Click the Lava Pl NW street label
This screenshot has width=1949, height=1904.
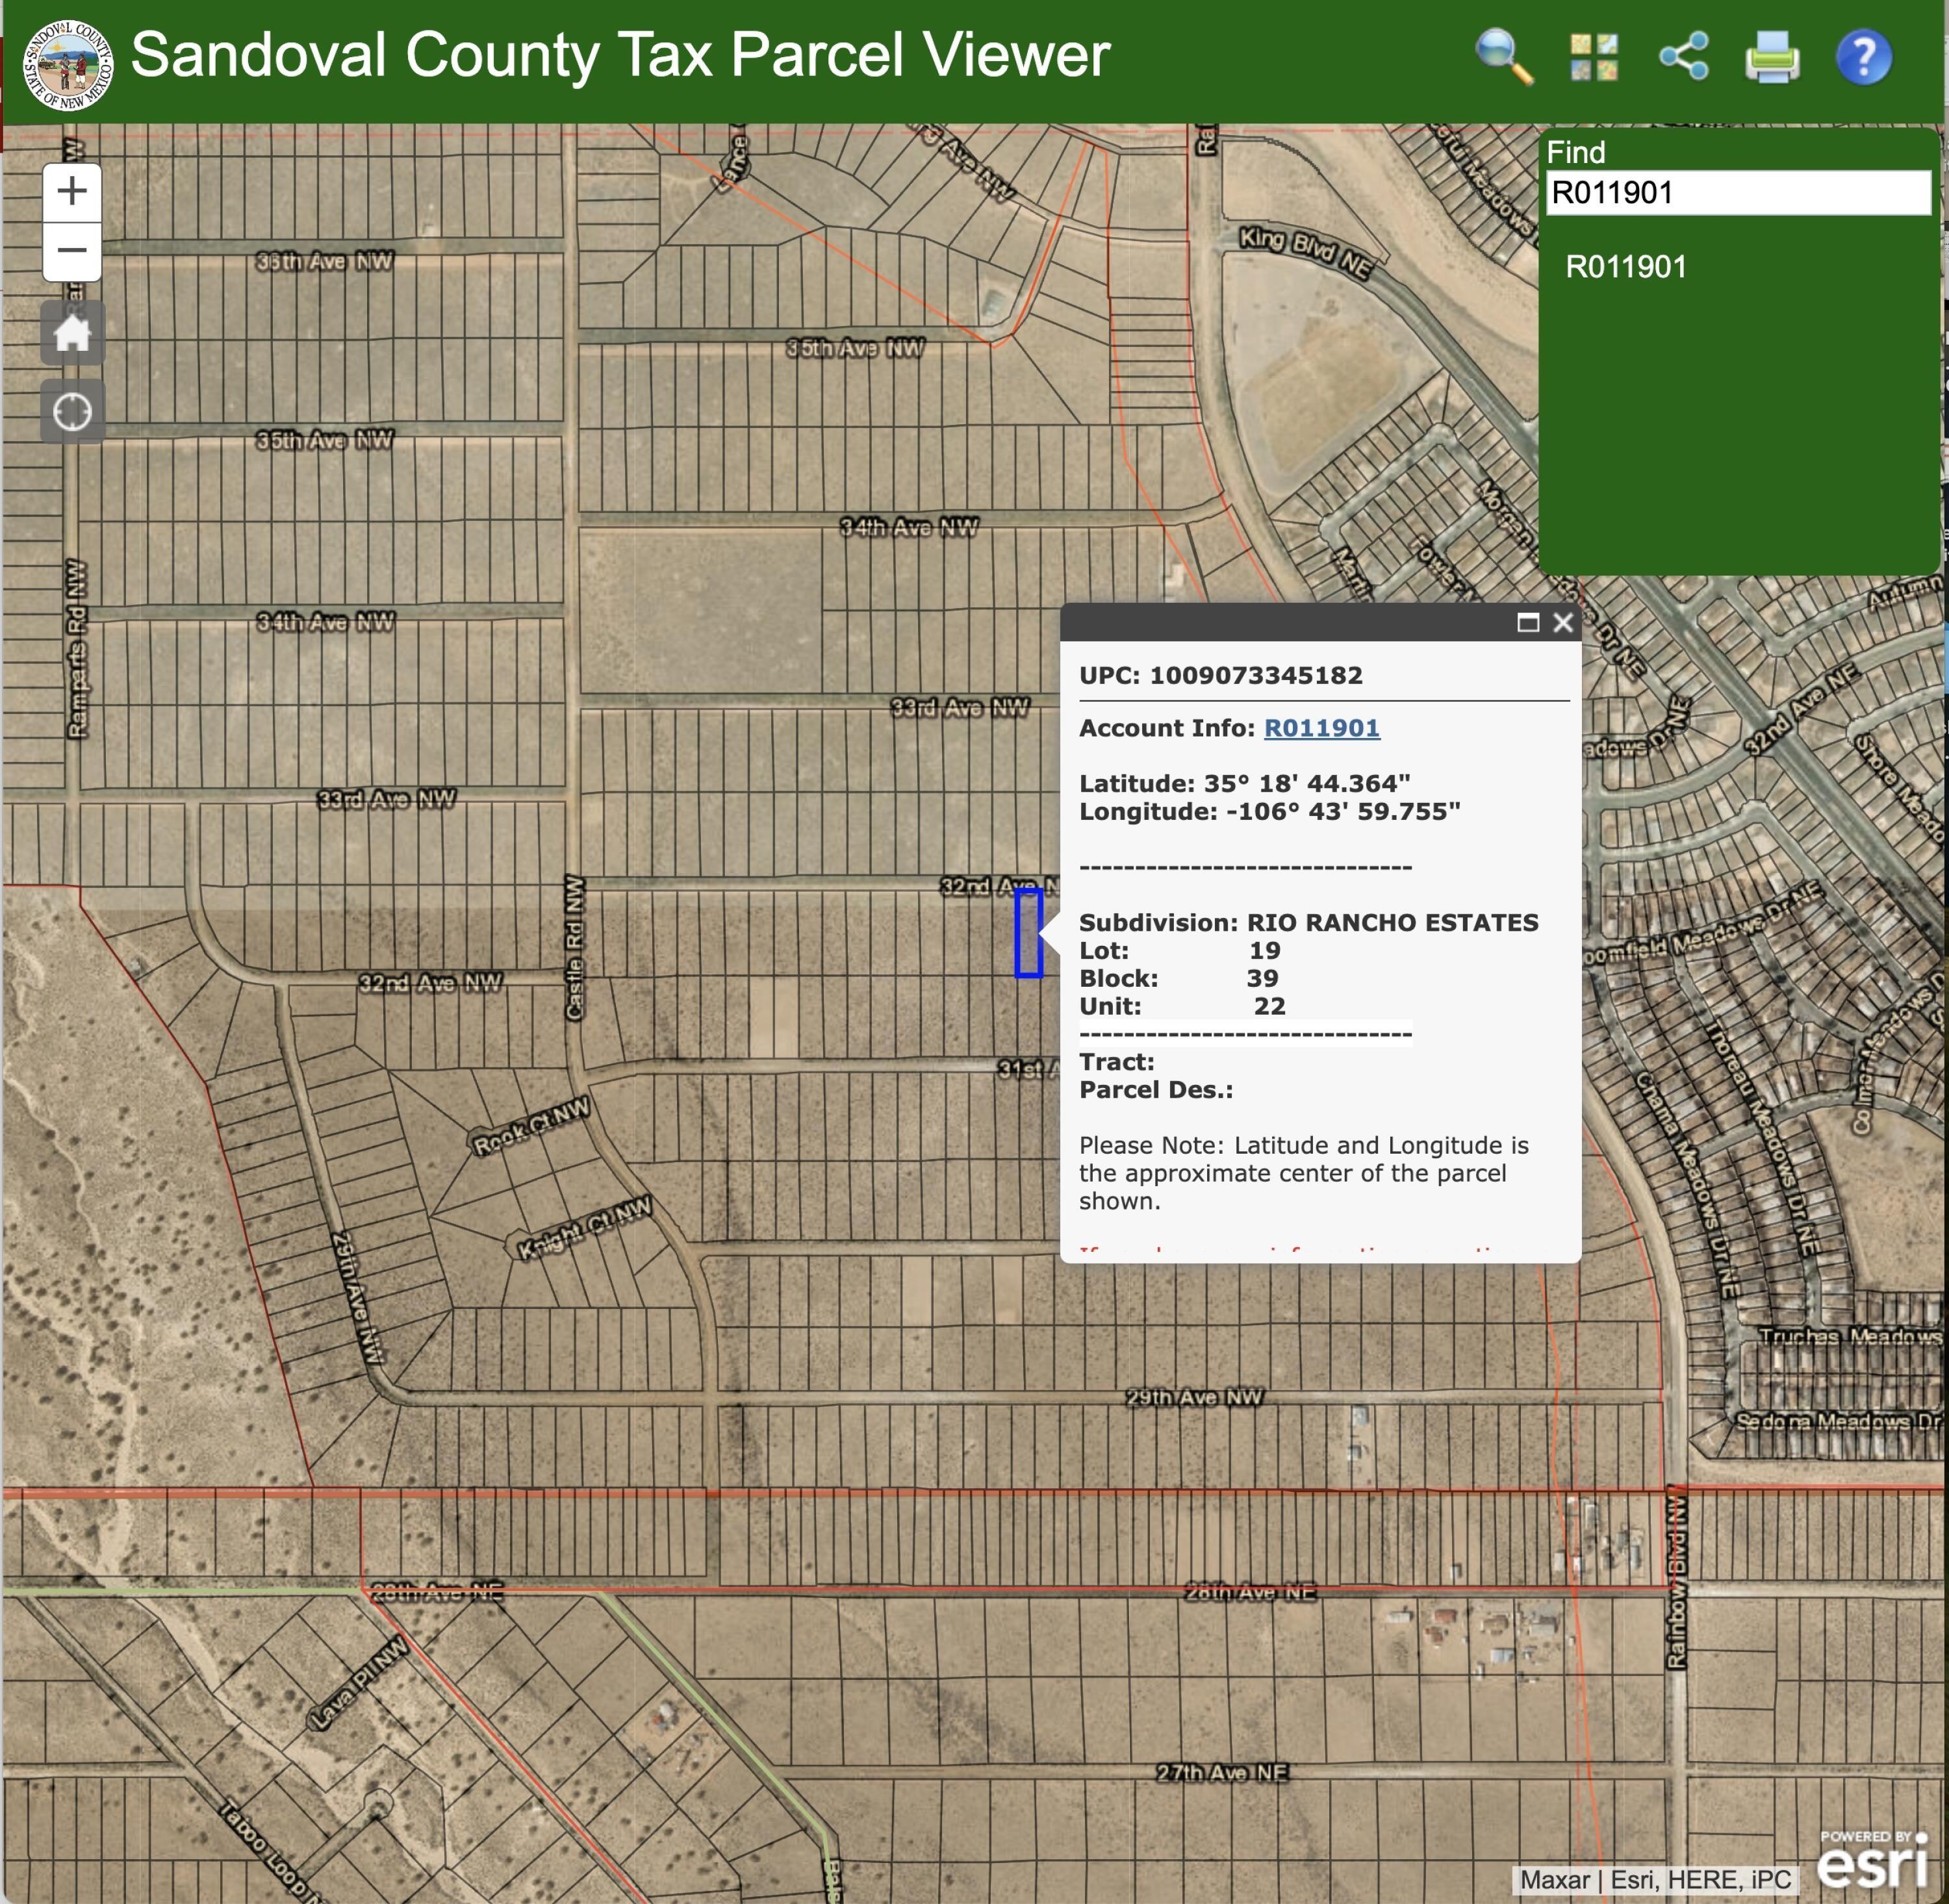point(358,1685)
